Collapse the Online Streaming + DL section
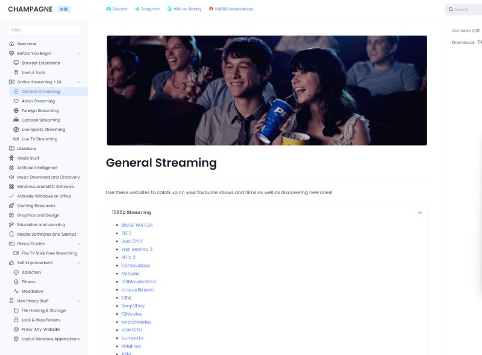The width and height of the screenshot is (482, 355). pos(79,82)
